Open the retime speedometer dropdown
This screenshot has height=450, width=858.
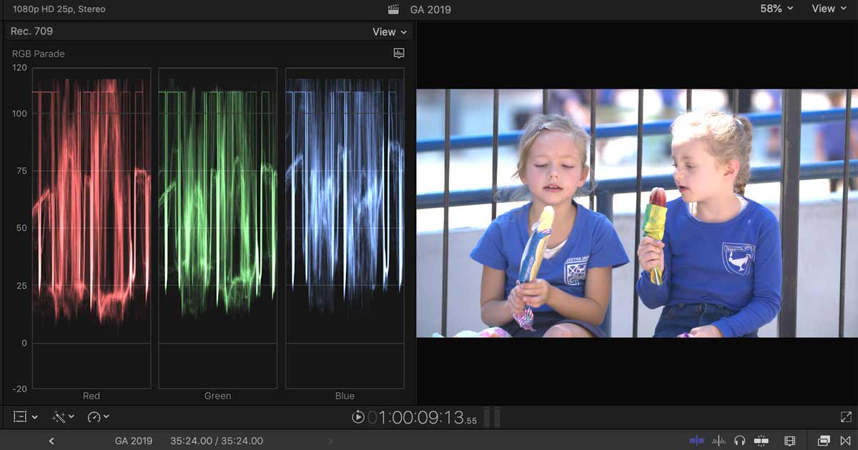pyautogui.click(x=99, y=416)
